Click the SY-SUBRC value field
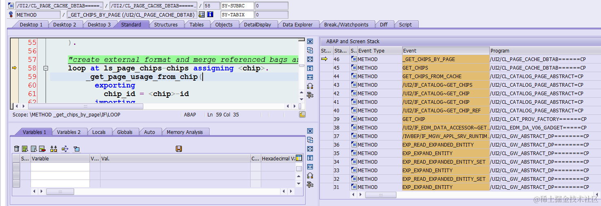Image resolution: width=601 pixels, height=206 pixels. coord(271,6)
